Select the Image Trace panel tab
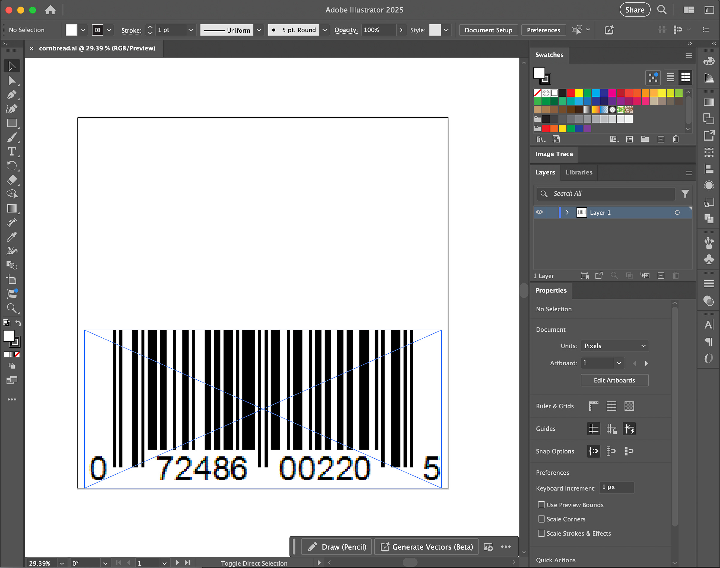 554,154
